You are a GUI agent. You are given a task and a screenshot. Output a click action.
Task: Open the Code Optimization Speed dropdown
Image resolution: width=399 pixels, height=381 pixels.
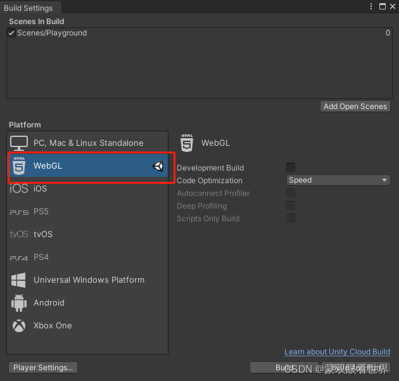338,180
